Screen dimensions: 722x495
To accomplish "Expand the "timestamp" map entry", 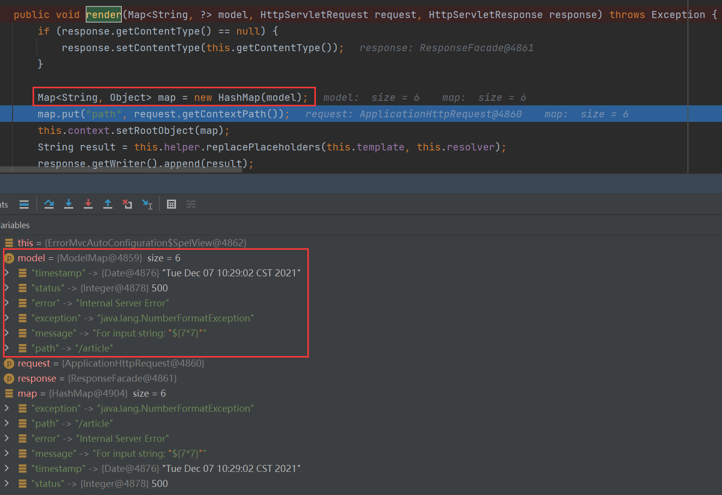I will coord(7,273).
